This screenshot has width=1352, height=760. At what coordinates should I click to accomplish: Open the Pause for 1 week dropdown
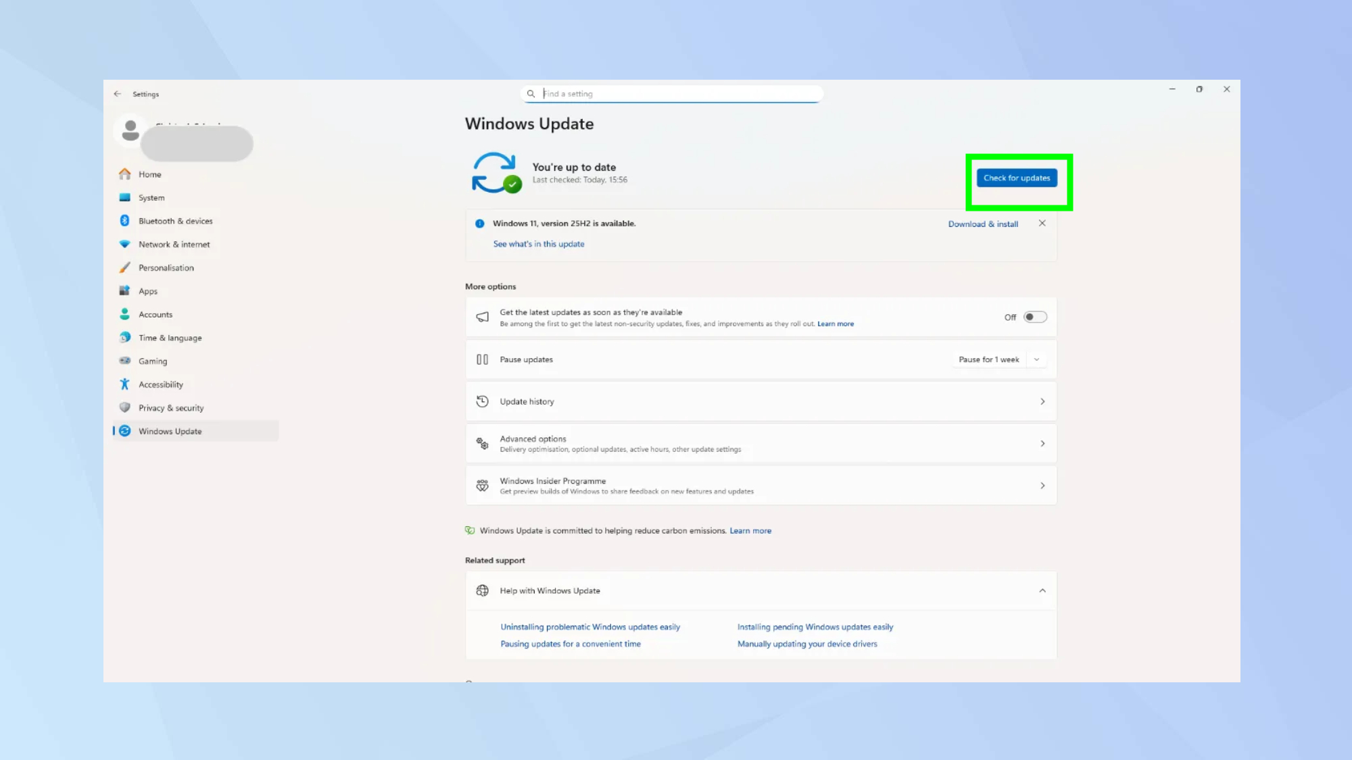1036,359
